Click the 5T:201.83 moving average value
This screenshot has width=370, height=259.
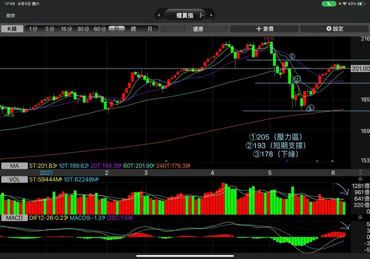point(42,166)
